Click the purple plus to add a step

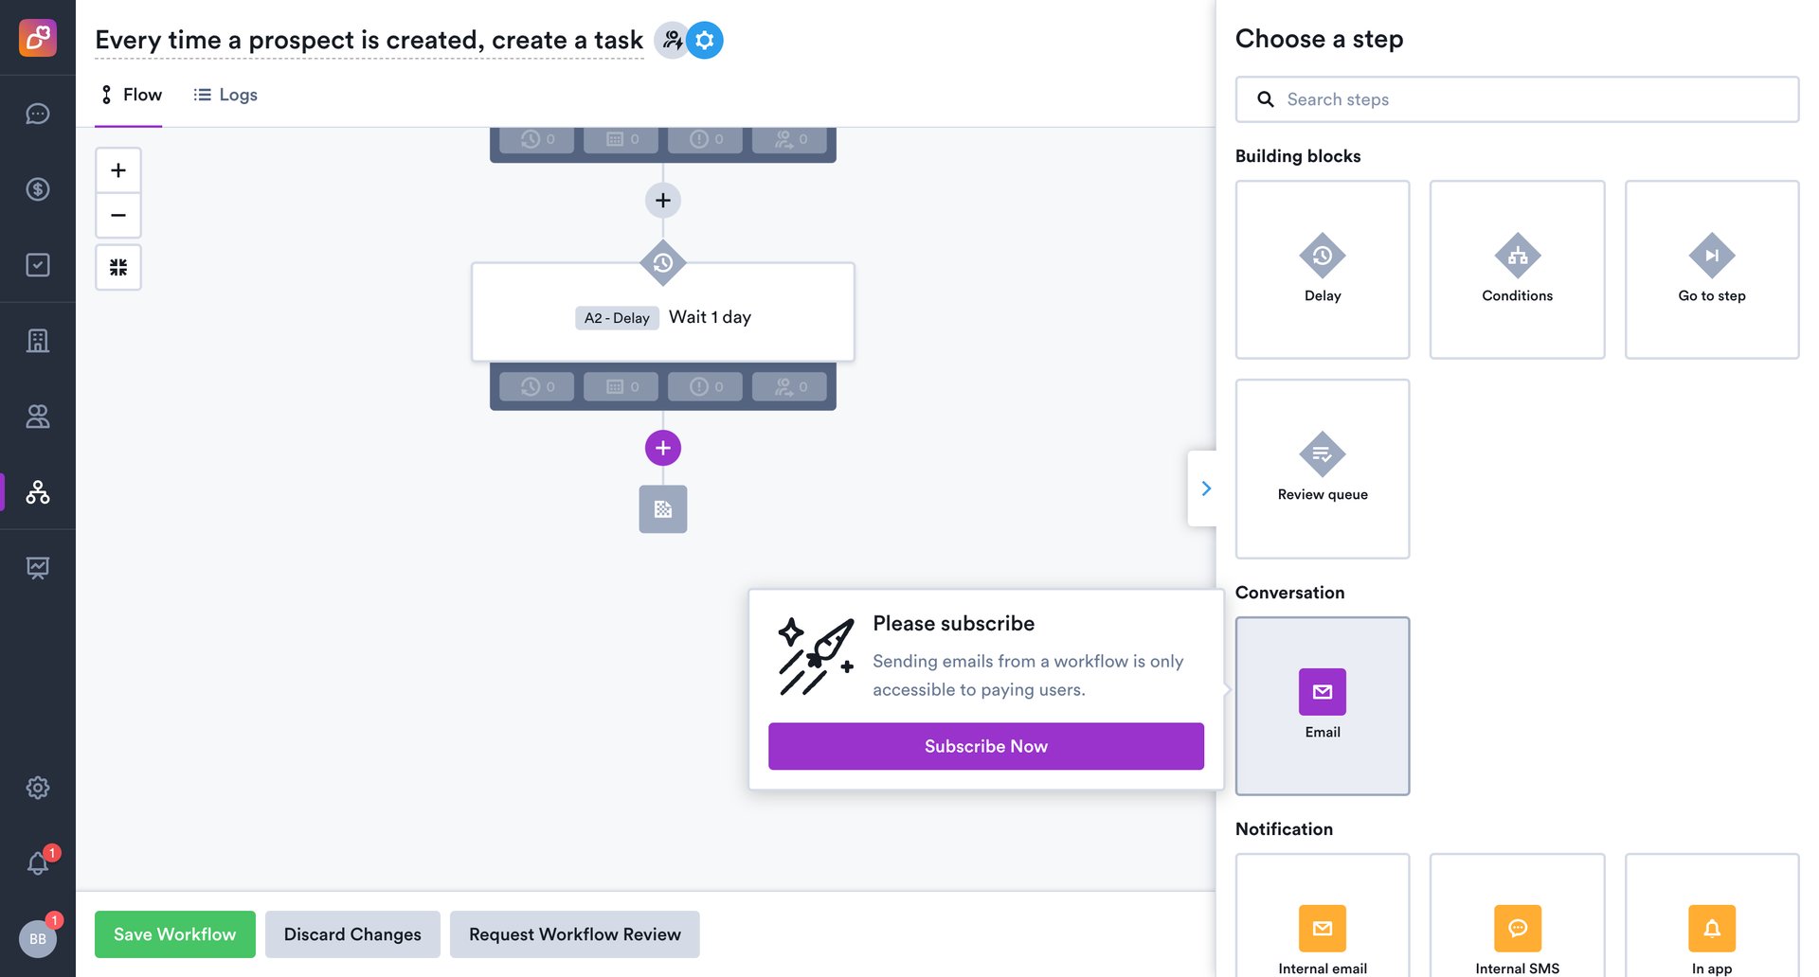click(662, 447)
